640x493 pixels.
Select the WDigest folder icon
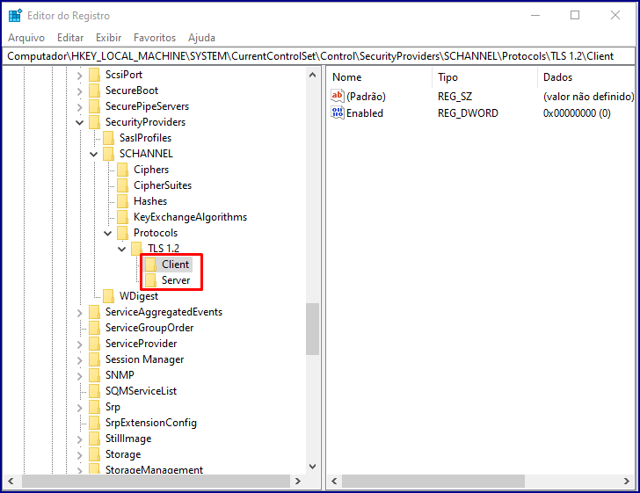109,296
